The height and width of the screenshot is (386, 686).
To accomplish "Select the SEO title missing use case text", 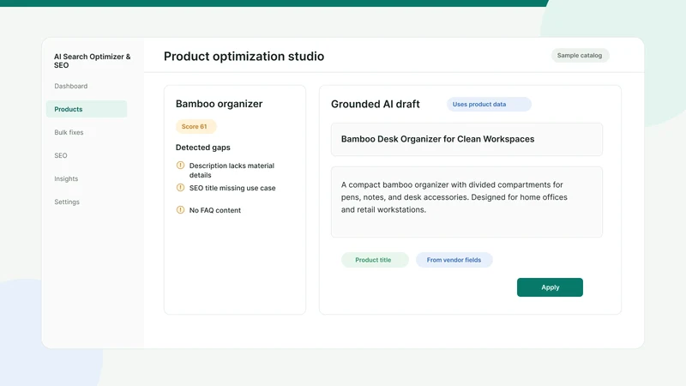I will pos(232,188).
